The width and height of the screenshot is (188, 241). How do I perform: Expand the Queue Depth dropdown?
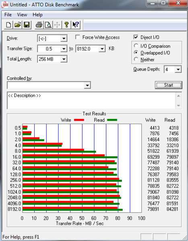tap(173, 69)
